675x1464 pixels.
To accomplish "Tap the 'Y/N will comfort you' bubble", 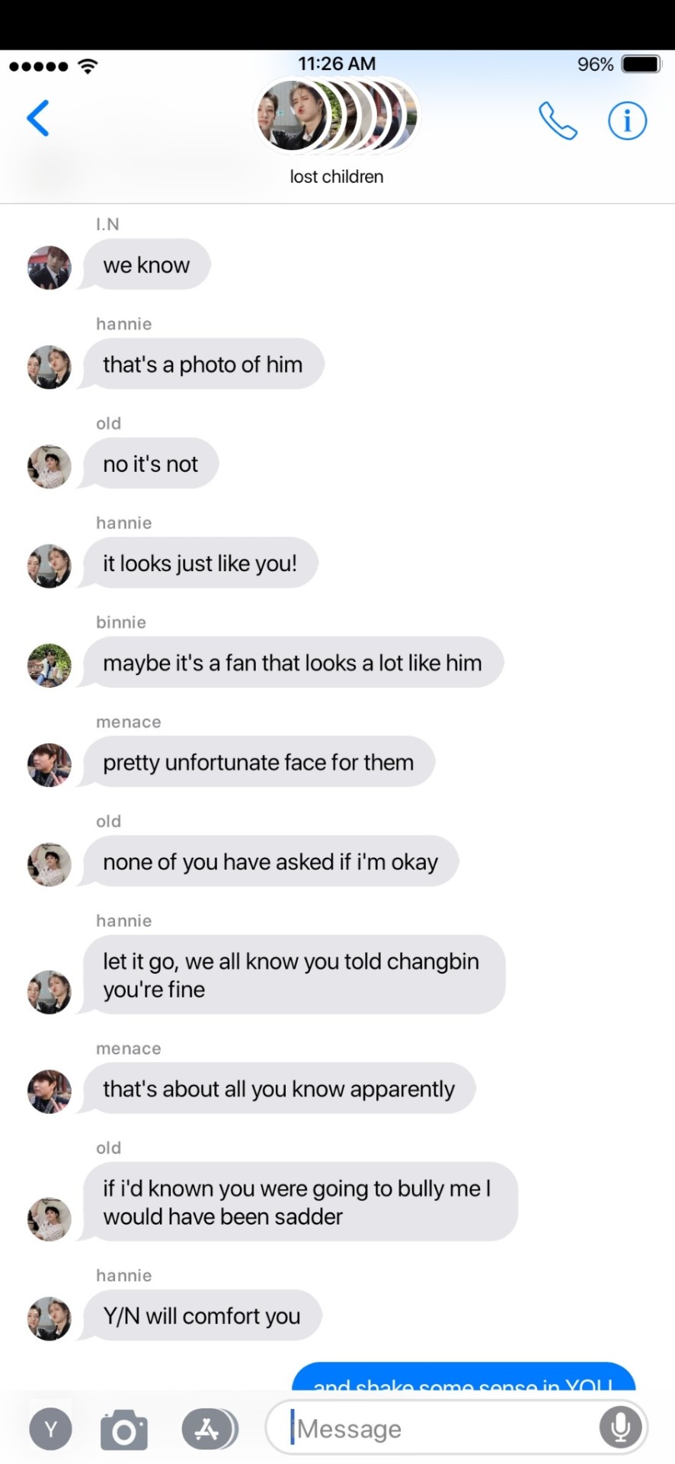I will click(x=202, y=1315).
